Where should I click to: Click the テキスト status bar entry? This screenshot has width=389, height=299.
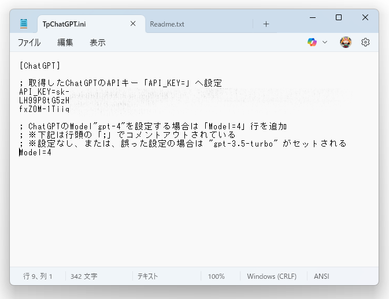click(147, 276)
